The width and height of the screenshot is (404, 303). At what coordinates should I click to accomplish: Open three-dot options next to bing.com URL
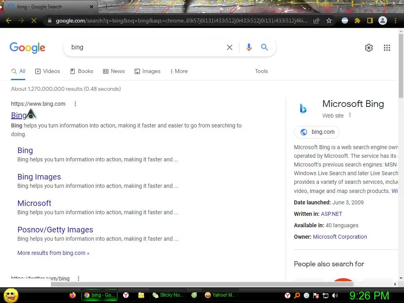coord(75,104)
